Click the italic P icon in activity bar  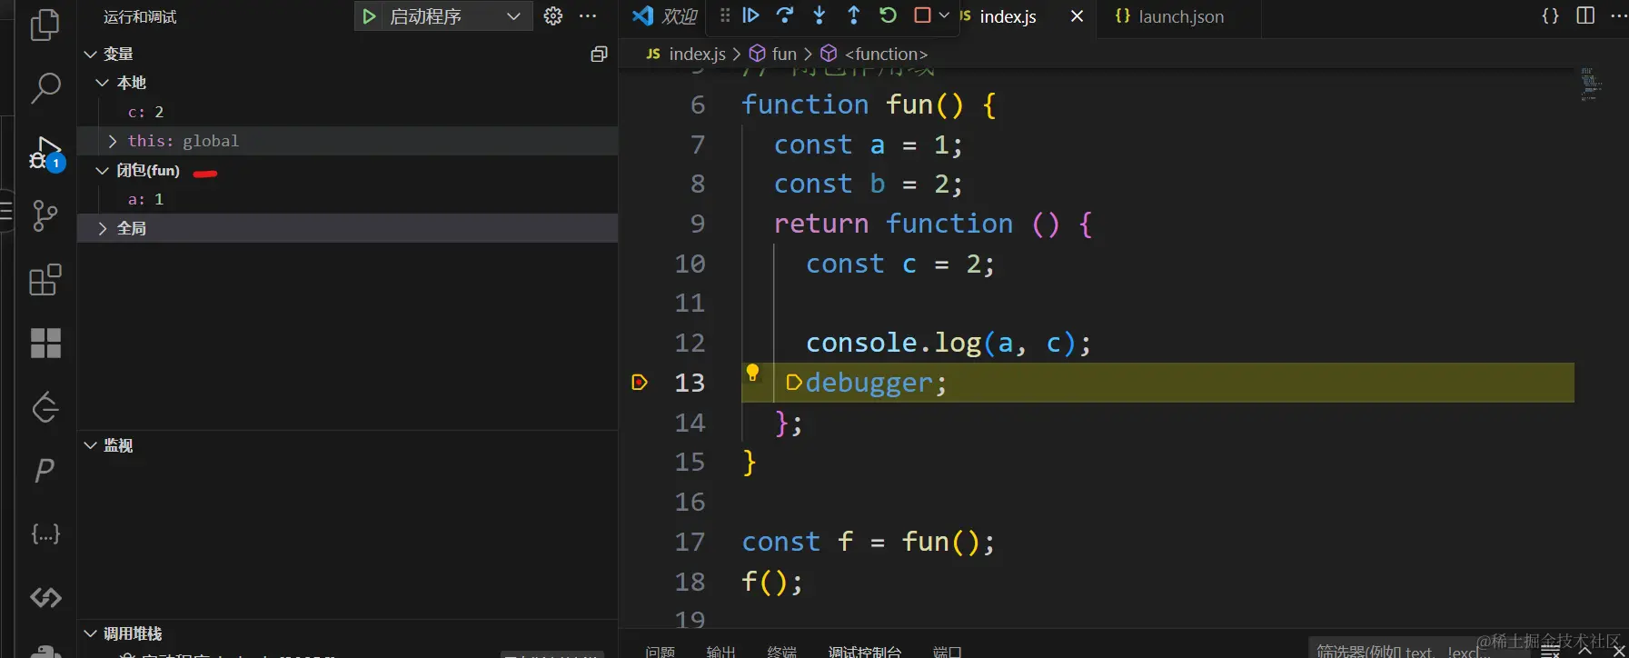tap(45, 470)
